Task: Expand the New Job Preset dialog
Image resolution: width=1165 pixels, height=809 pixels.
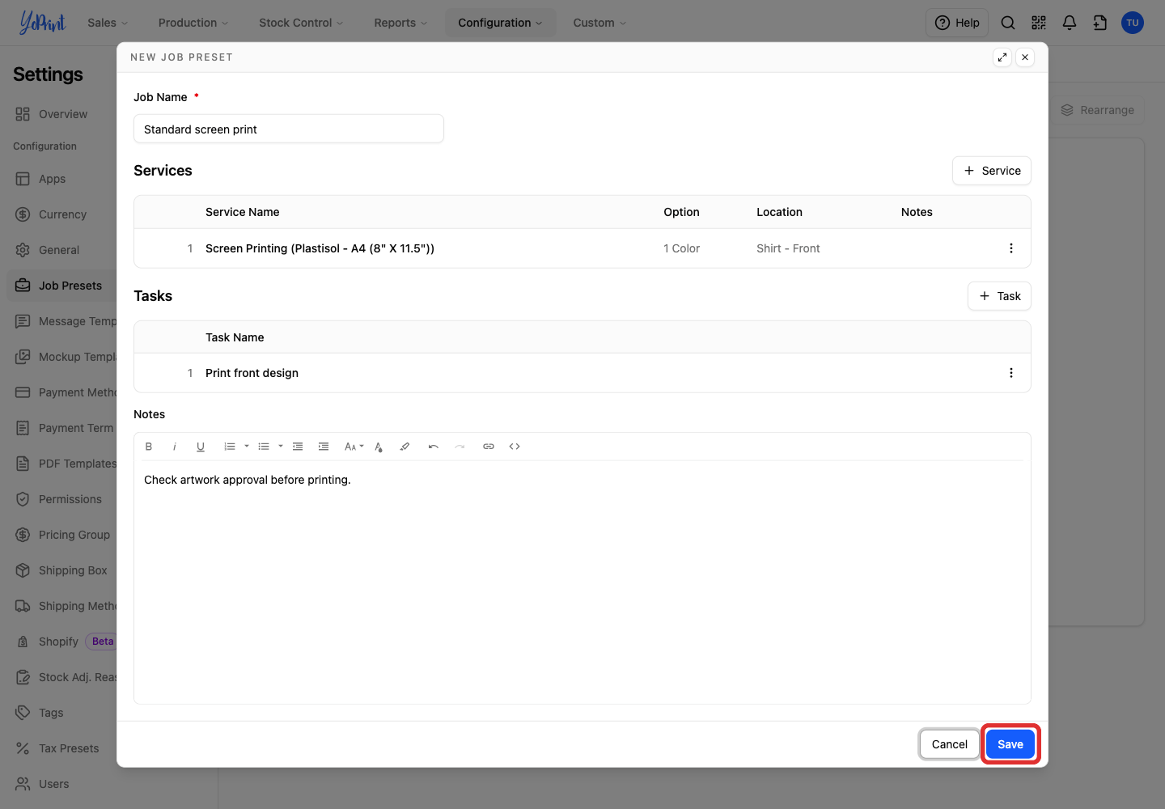Action: pos(1002,57)
